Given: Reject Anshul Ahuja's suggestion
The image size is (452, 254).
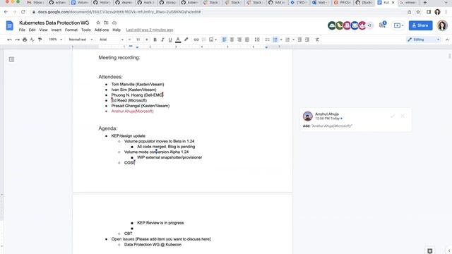Looking at the screenshot, I should [x=403, y=116].
